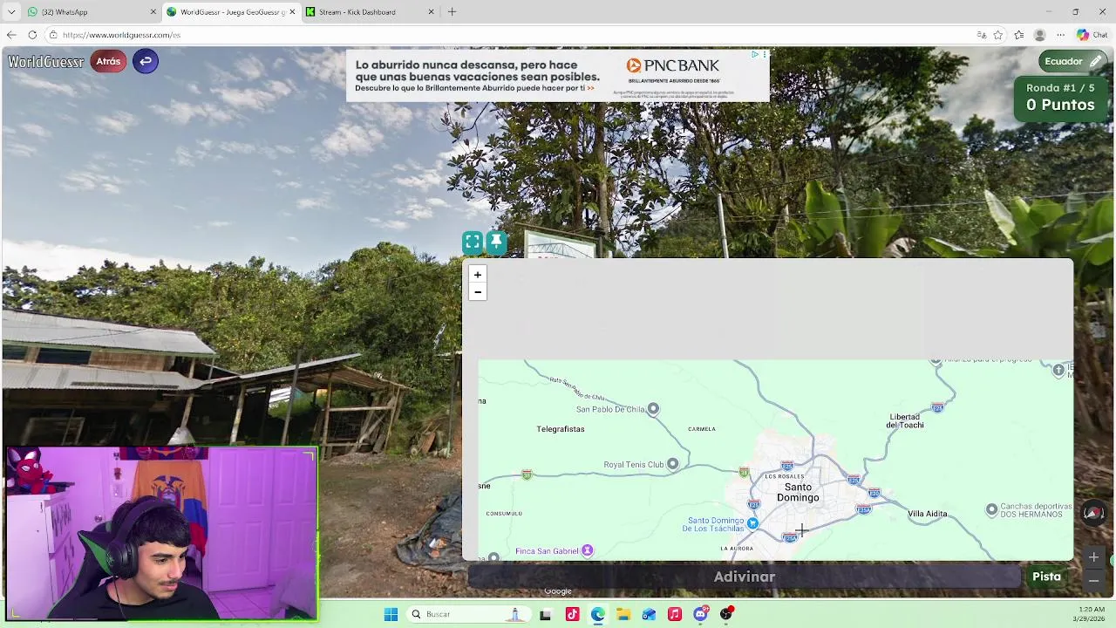Click the LA AURORA map label

pyautogui.click(x=737, y=548)
